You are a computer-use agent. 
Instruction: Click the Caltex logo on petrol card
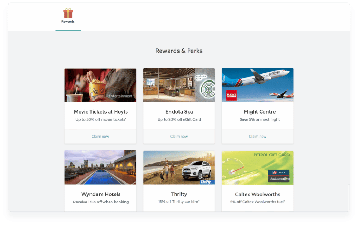point(279,173)
